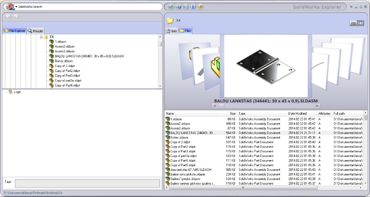Click the file list scroll down arrow
This screenshot has height=197, width=370.
[x=365, y=183]
